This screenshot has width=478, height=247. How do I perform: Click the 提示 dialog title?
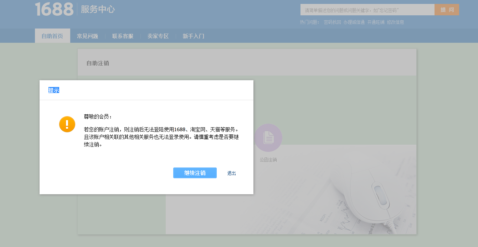(54, 90)
